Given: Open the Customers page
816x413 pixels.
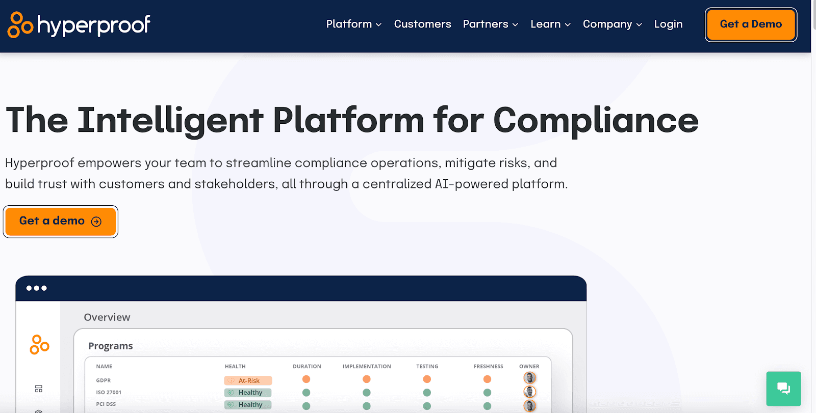Looking at the screenshot, I should (422, 24).
